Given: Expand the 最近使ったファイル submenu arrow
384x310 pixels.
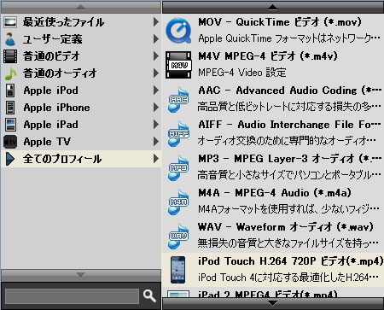Looking at the screenshot, I should (x=155, y=22).
